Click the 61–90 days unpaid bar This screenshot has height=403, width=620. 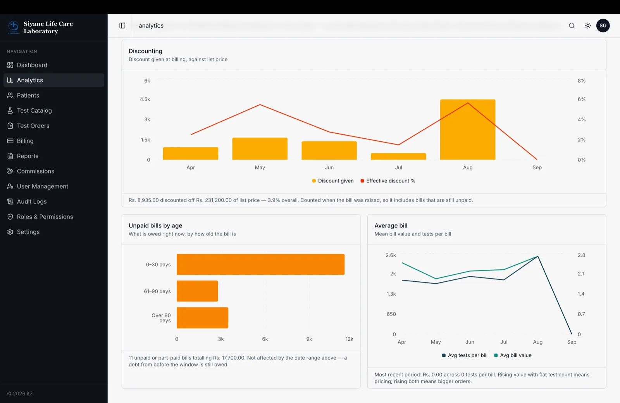pyautogui.click(x=197, y=291)
